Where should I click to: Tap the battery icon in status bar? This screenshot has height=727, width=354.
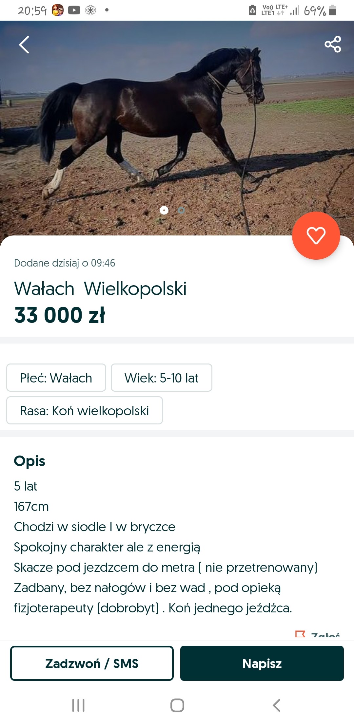332,10
